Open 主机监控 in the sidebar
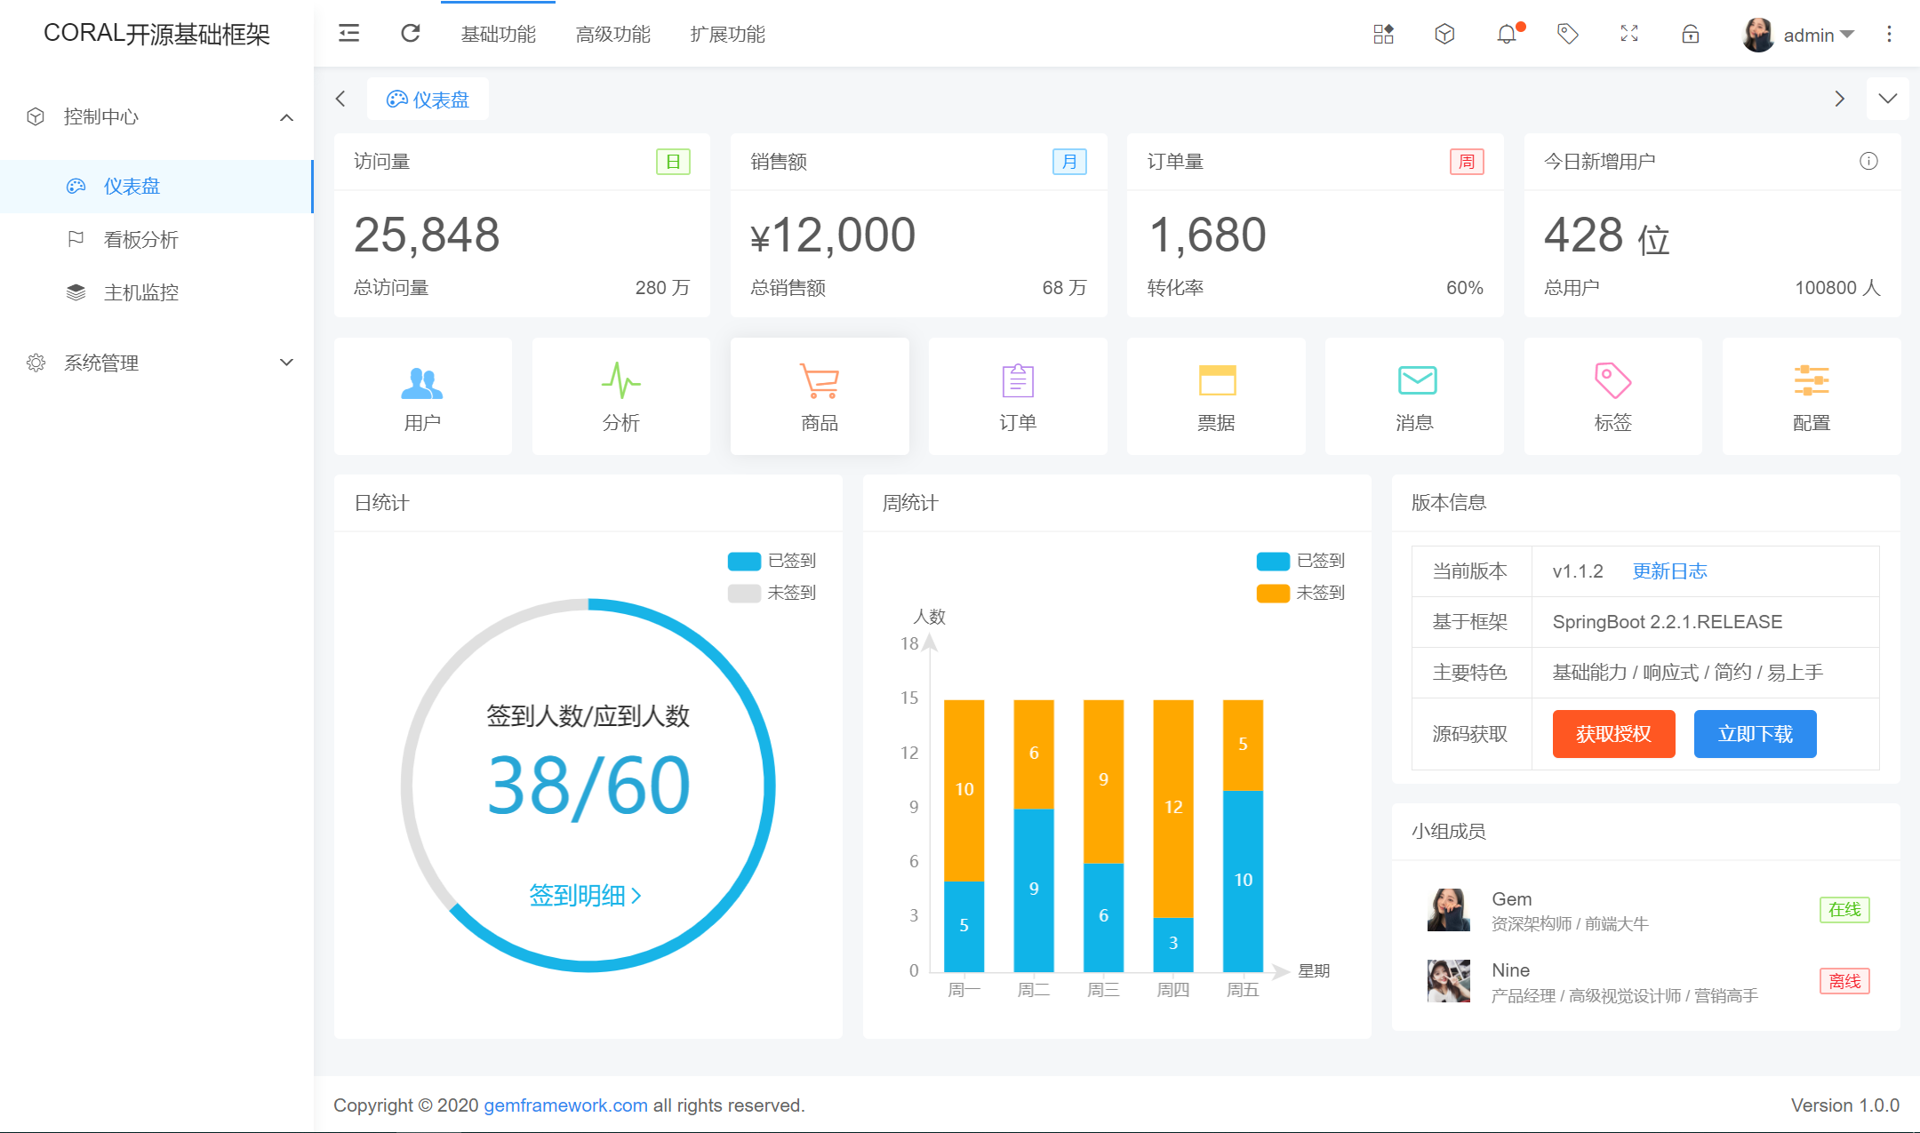The width and height of the screenshot is (1920, 1133). point(156,292)
